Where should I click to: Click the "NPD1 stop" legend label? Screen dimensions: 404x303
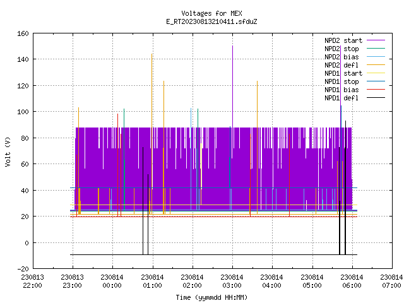coord(342,81)
